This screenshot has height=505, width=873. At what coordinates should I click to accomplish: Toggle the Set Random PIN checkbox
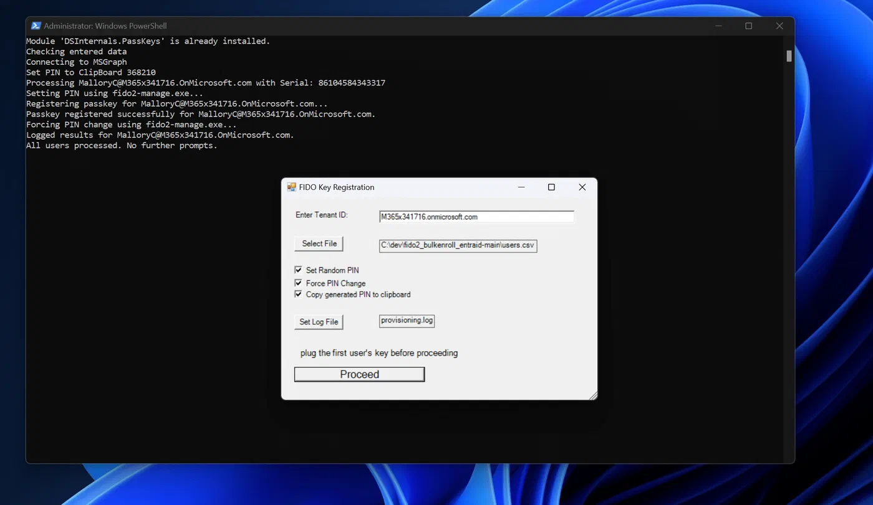tap(298, 270)
